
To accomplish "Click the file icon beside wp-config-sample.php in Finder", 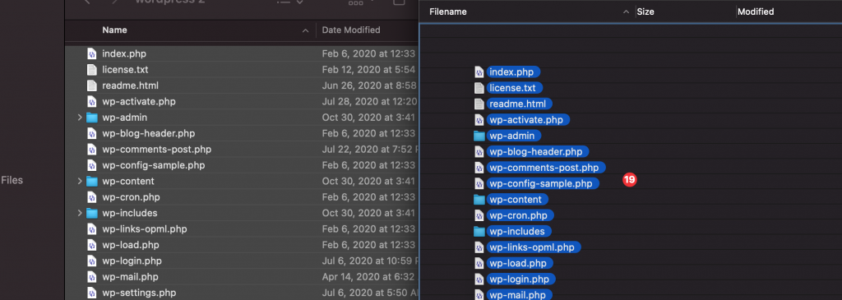I will pyautogui.click(x=92, y=165).
